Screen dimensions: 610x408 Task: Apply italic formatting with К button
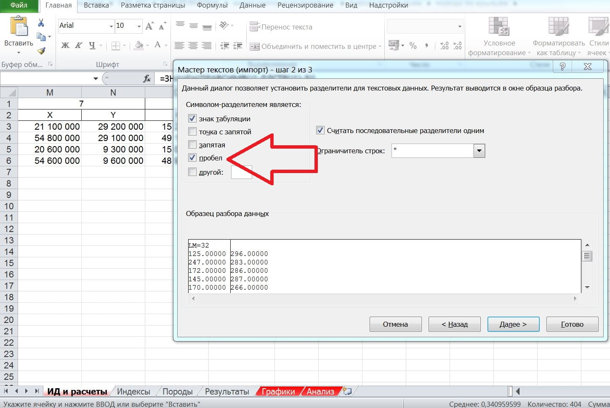tap(78, 45)
